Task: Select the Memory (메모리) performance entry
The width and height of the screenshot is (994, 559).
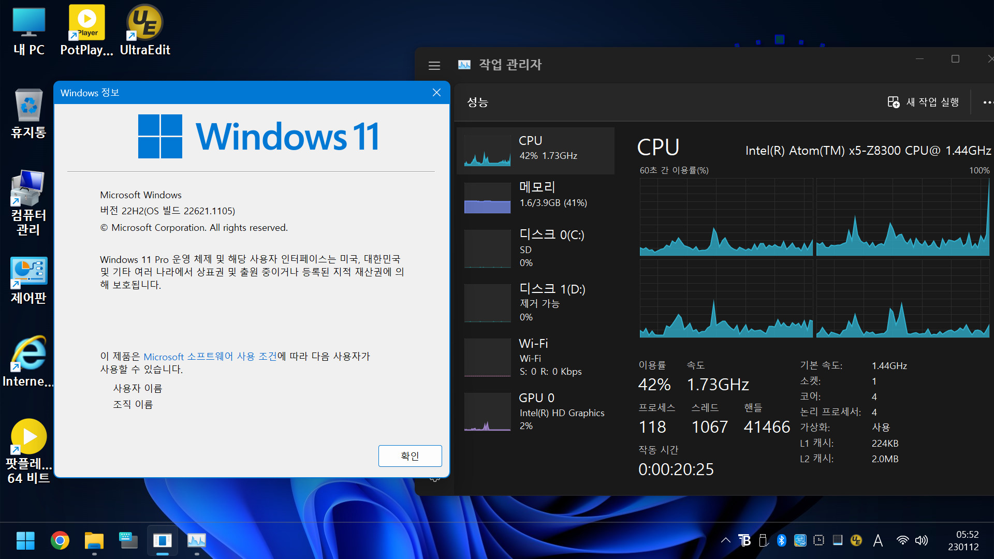Action: point(536,197)
